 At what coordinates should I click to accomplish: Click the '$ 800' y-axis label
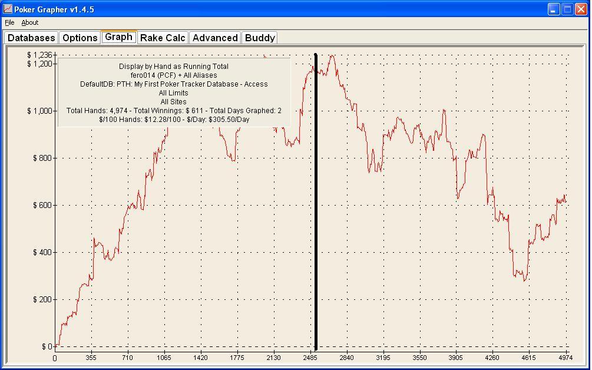pyautogui.click(x=42, y=158)
